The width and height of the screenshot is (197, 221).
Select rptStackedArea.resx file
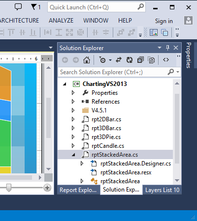(126, 172)
